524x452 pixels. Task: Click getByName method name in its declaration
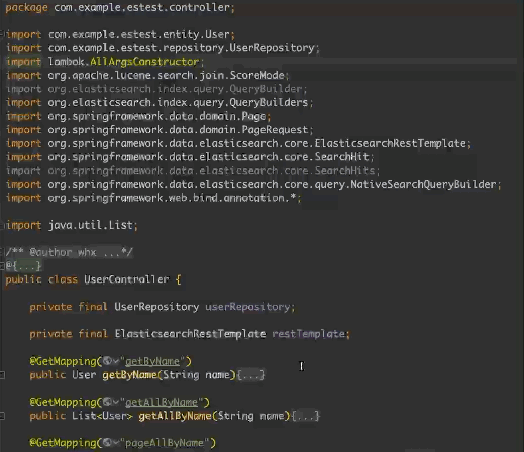coord(130,375)
